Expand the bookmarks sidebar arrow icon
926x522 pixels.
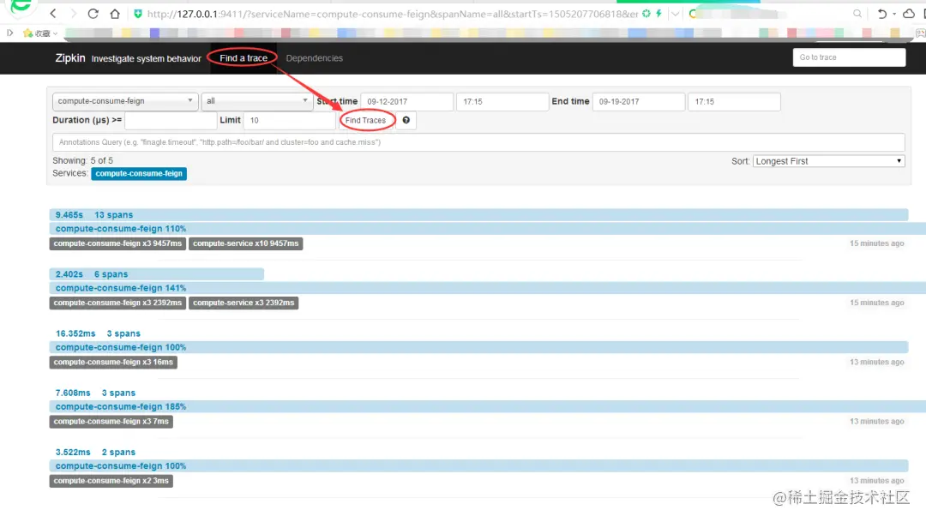pos(10,33)
